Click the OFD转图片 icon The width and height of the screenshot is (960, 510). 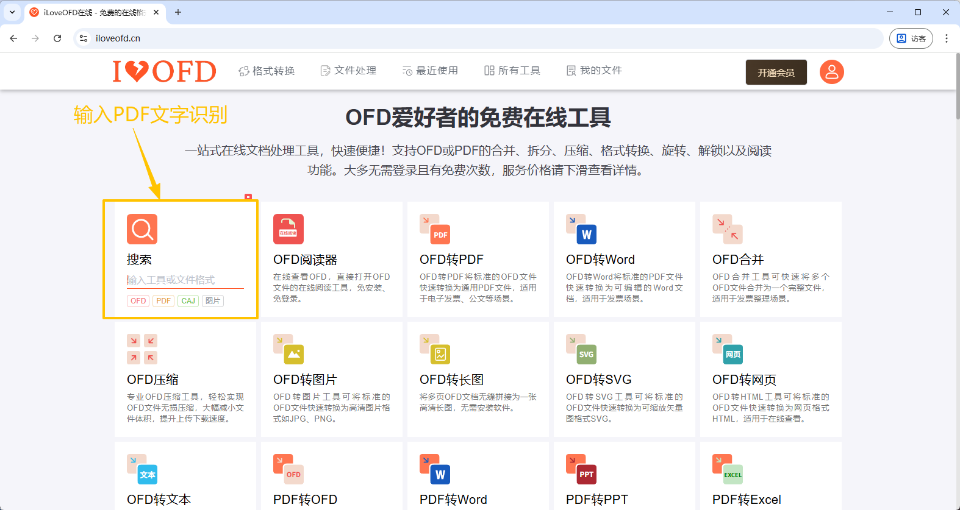click(x=288, y=349)
